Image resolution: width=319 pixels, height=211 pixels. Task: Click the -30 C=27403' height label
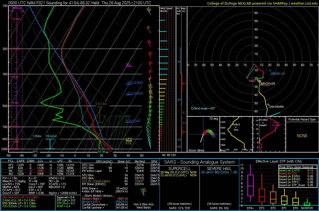point(135,83)
